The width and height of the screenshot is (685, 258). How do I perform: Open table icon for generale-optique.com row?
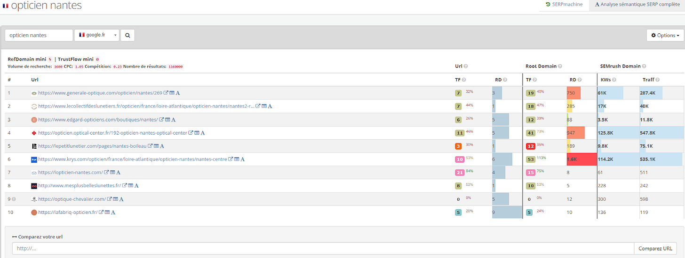(172, 93)
